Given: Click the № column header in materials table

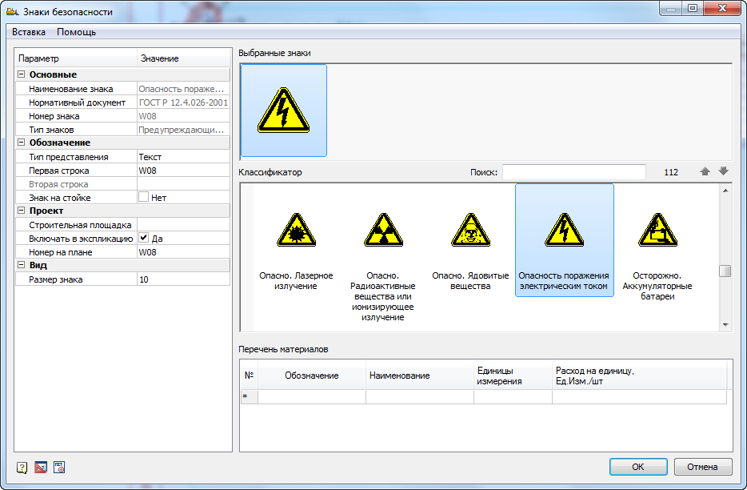Looking at the screenshot, I should [x=250, y=376].
